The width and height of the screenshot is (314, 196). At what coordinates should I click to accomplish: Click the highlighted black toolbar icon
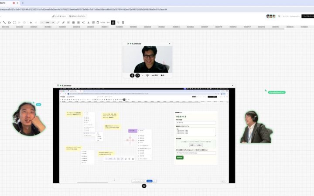click(113, 23)
